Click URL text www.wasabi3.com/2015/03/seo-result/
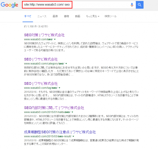Viewport: 158px width, 149px height. (48, 136)
